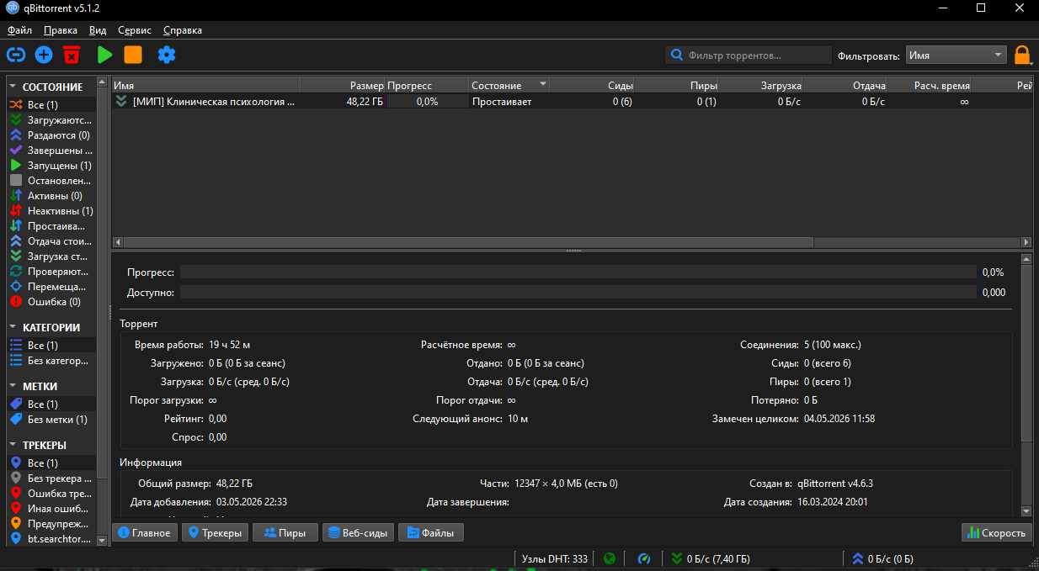This screenshot has height=571, width=1039.
Task: Select the 'Ошибка (0)' status filter
Action: [x=52, y=302]
